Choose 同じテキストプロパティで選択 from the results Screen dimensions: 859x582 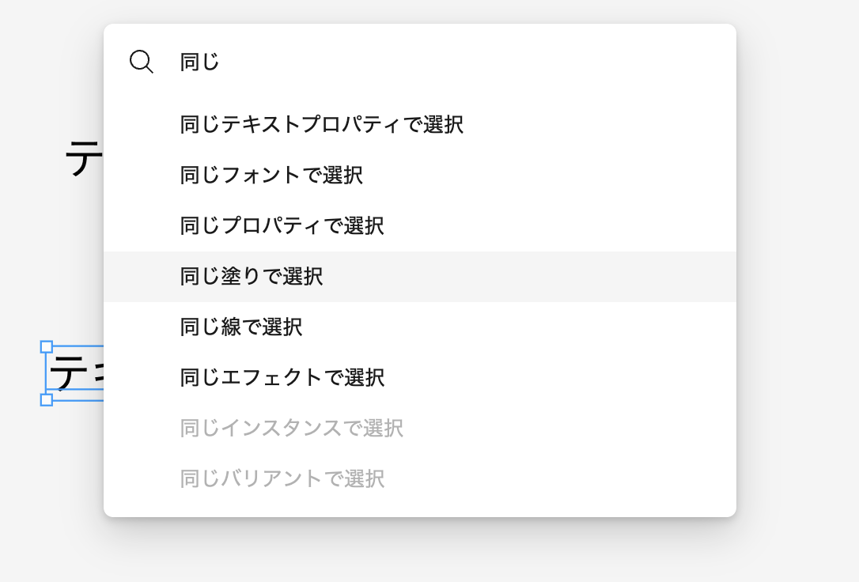[420, 125]
